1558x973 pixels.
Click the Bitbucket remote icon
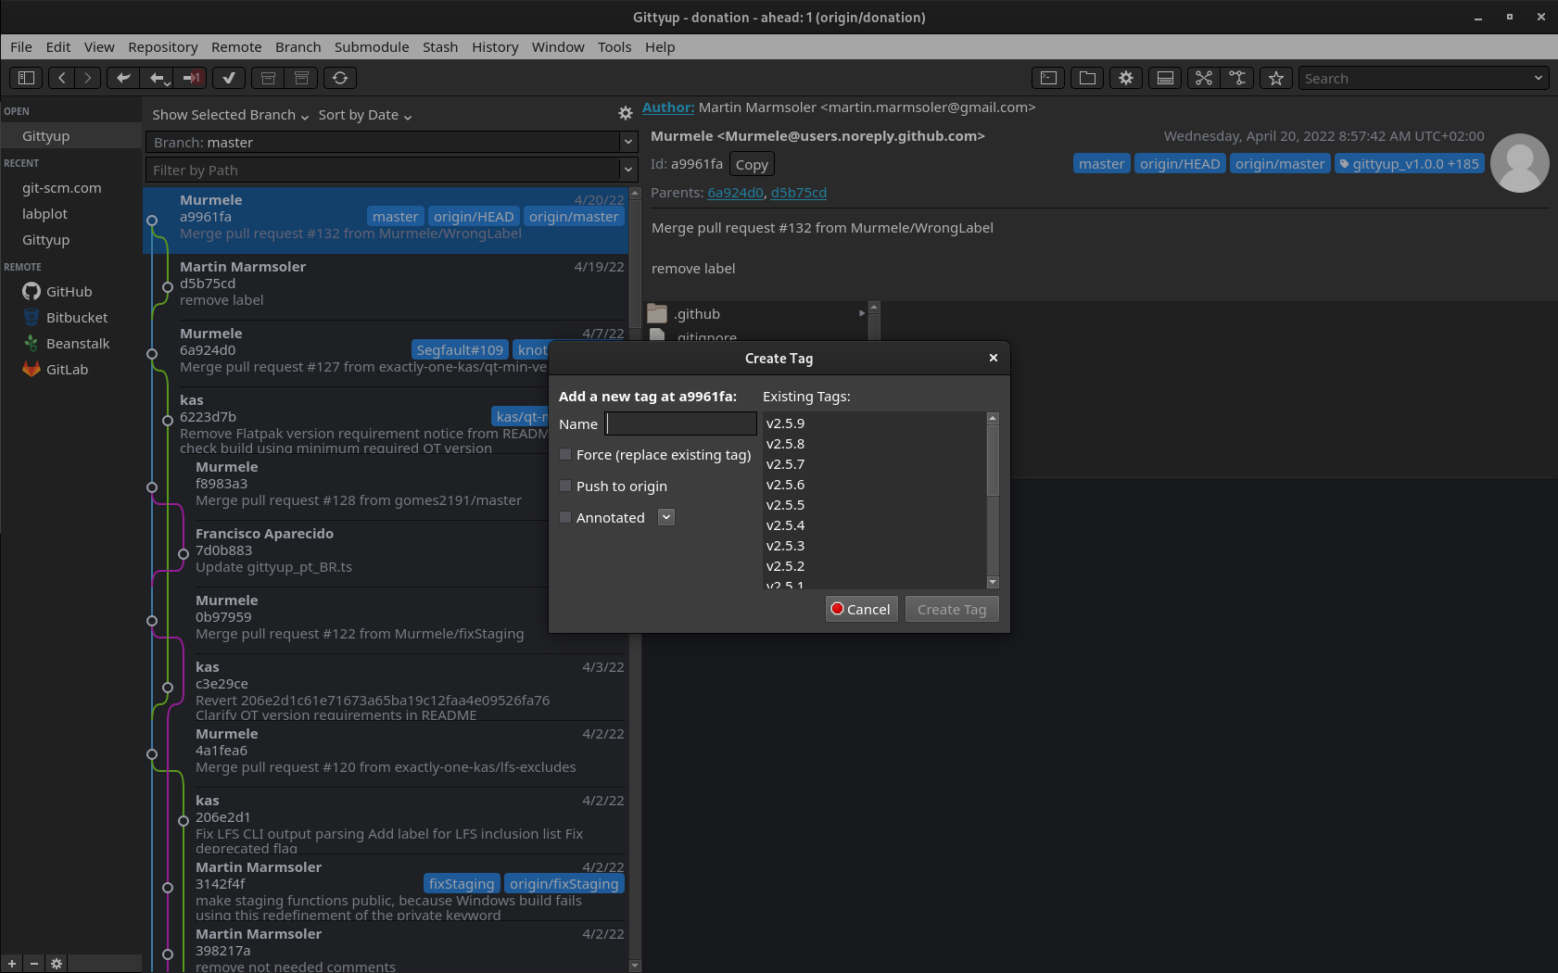pos(32,317)
